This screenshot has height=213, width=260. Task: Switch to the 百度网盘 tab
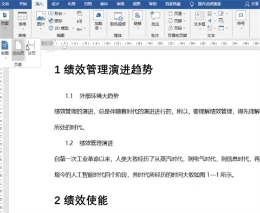[x=173, y=4]
